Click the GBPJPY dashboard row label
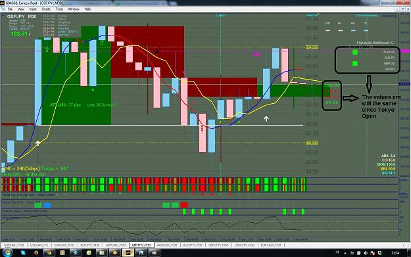Screen dimensions: 411x257 point(389,69)
